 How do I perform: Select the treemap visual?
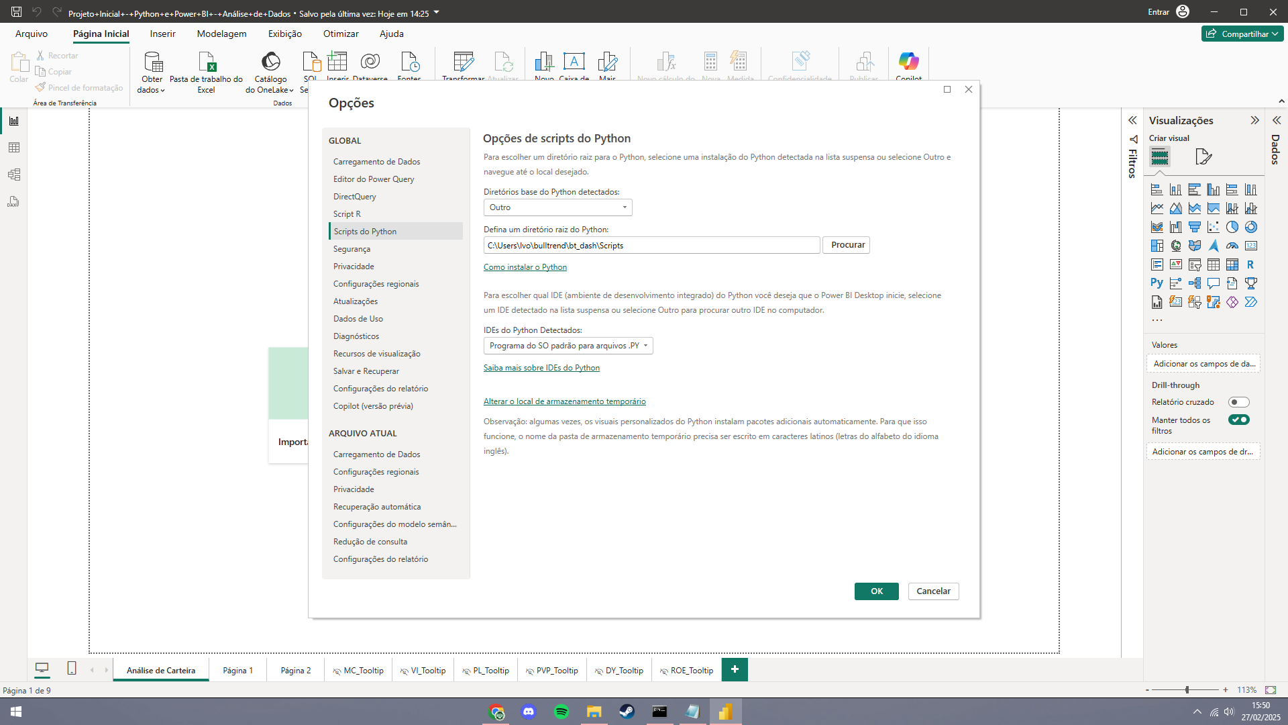point(1157,246)
